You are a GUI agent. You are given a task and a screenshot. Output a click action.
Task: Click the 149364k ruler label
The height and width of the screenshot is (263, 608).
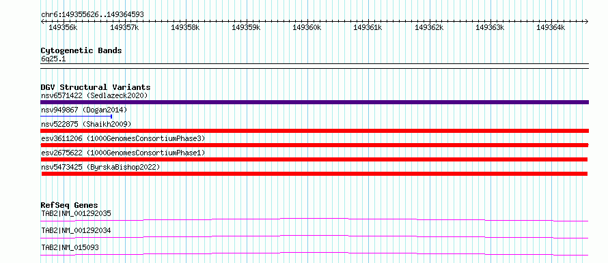[x=551, y=27]
